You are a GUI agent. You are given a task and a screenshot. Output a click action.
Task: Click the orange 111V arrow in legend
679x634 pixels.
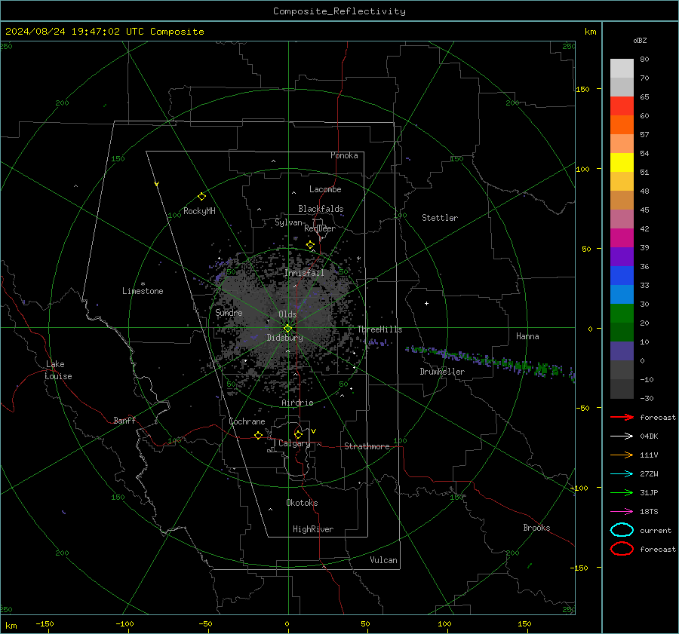point(622,455)
